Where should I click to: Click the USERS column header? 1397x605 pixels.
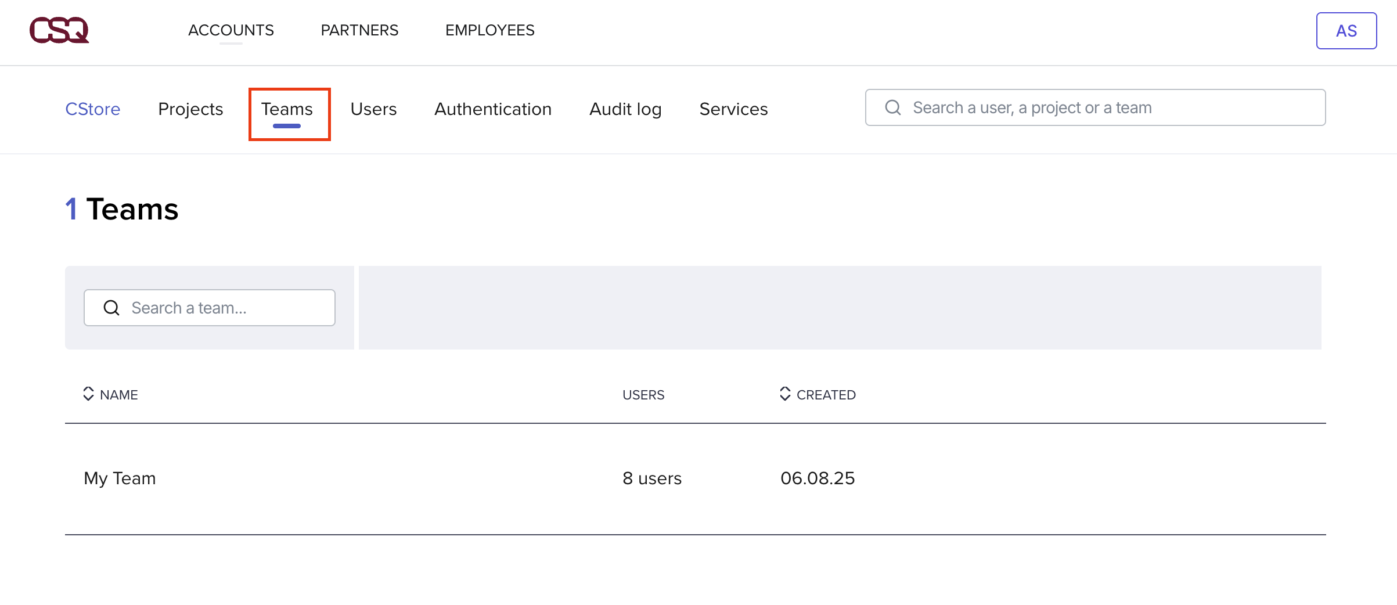(x=643, y=395)
